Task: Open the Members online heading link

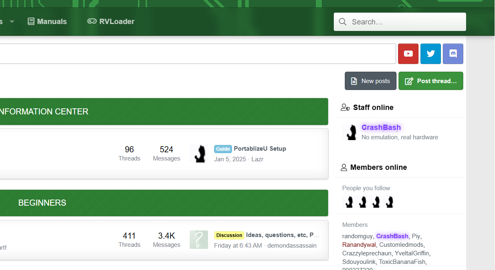Action: 379,167
